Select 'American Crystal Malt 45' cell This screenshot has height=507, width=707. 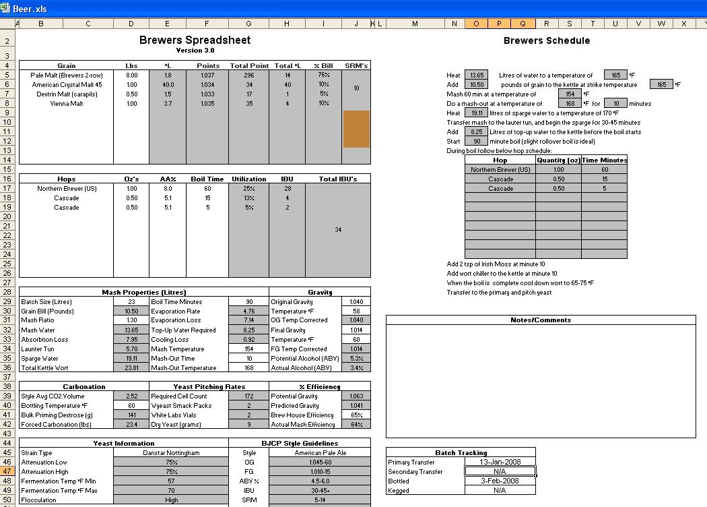pos(66,84)
